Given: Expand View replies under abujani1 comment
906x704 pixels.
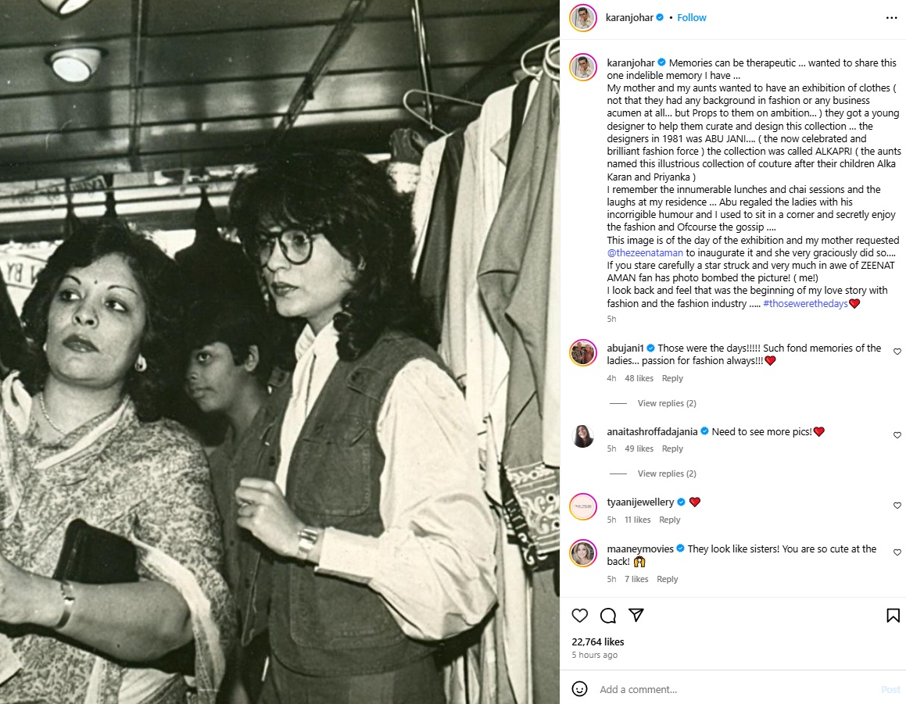Looking at the screenshot, I should coord(667,403).
